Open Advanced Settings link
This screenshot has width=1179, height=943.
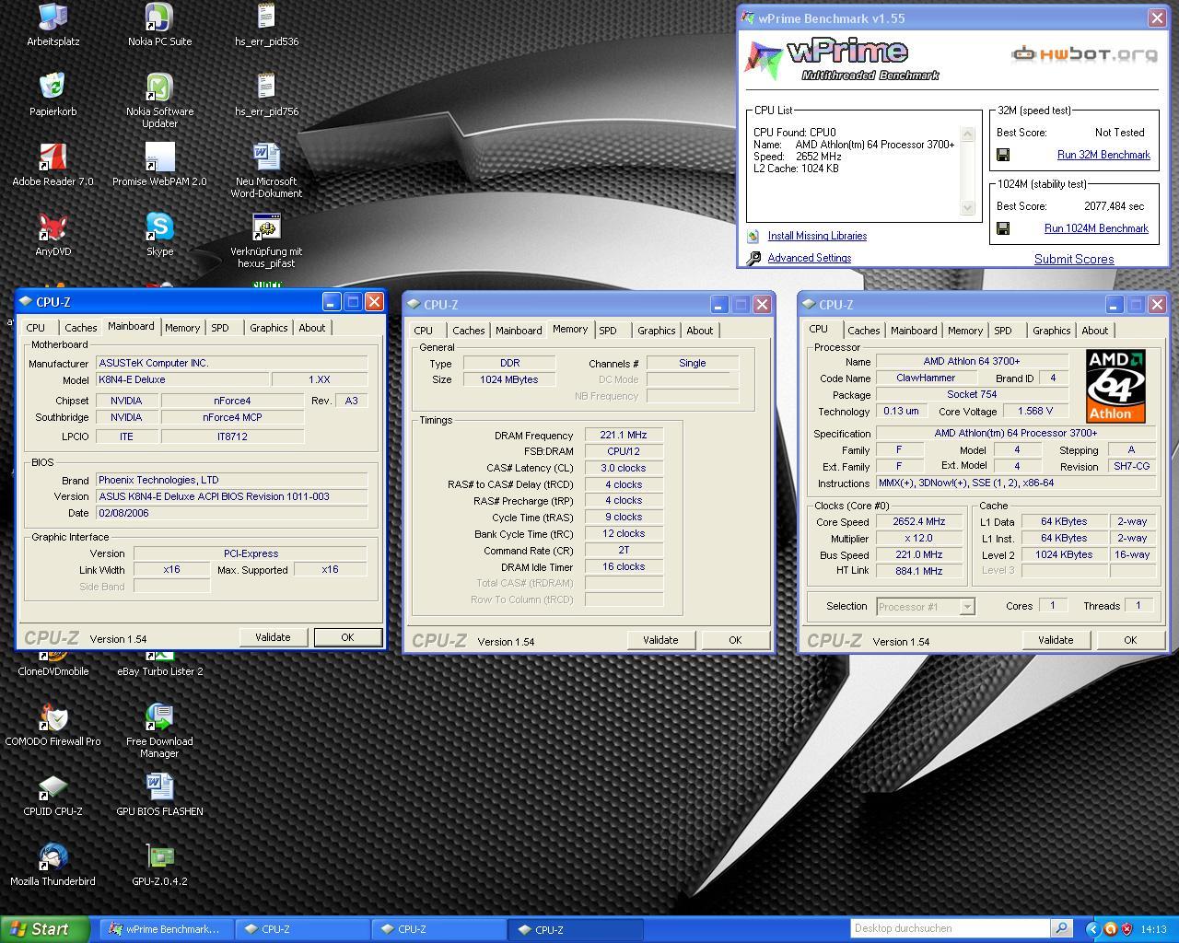pos(810,258)
